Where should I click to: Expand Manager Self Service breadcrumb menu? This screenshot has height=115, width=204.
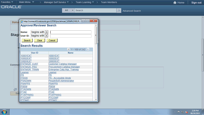click(56, 2)
